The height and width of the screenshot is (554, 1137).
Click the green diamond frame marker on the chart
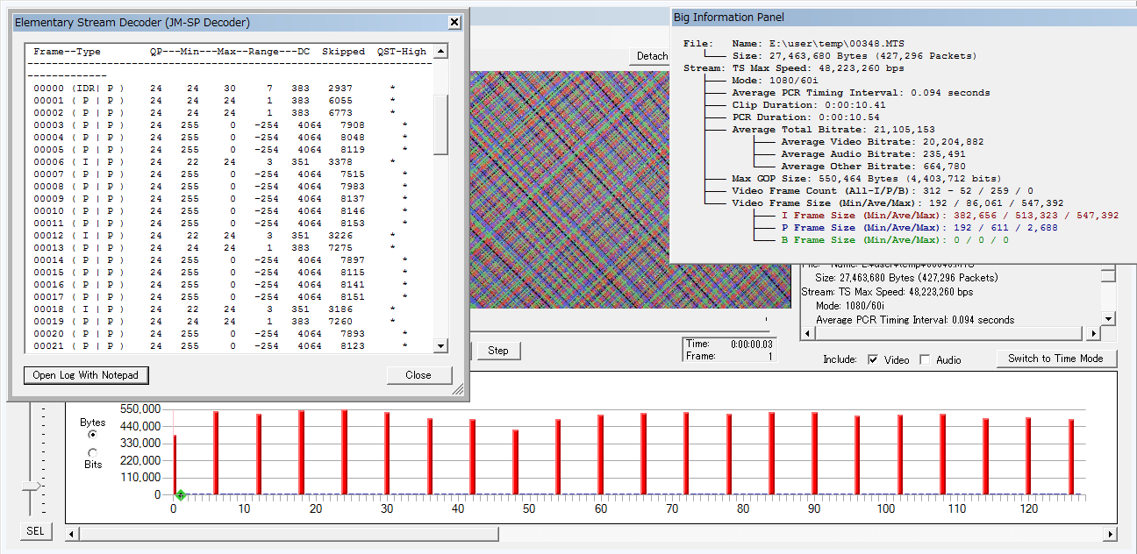click(x=180, y=495)
